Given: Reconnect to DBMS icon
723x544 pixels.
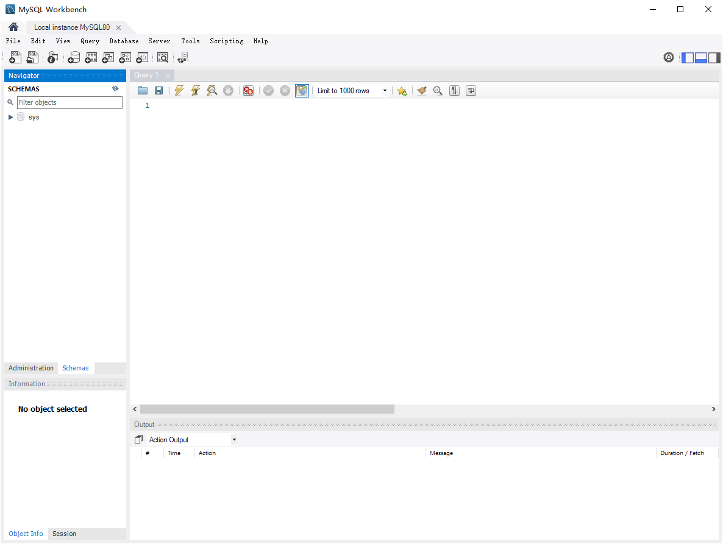Looking at the screenshot, I should click(x=183, y=58).
